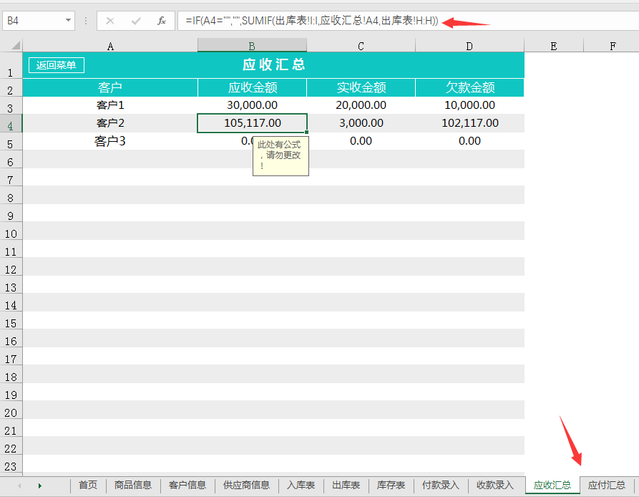Select column D header
The height and width of the screenshot is (497, 639).
469,46
